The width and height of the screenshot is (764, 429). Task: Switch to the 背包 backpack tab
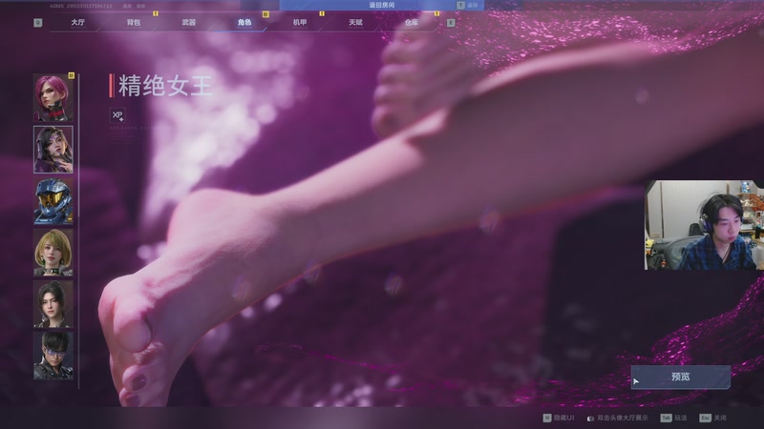click(133, 22)
